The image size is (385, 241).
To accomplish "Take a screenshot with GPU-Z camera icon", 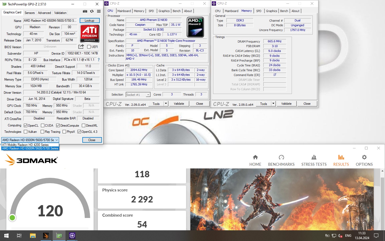I will pyautogui.click(x=85, y=11).
